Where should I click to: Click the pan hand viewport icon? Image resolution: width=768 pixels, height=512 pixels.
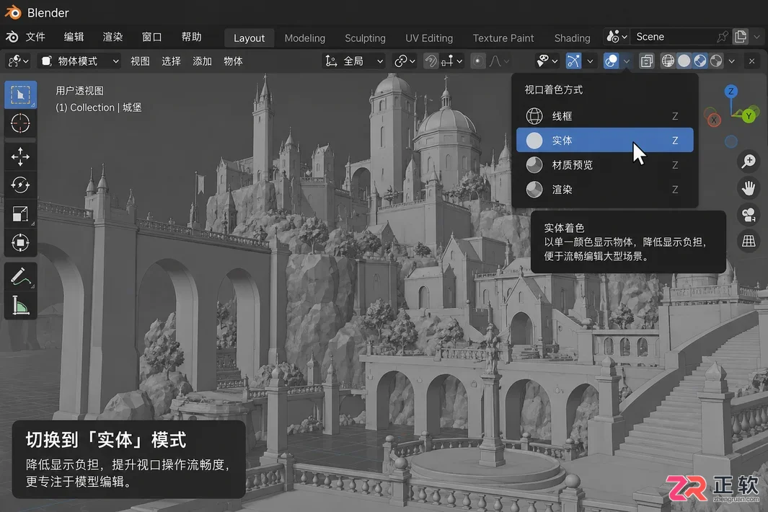[749, 188]
